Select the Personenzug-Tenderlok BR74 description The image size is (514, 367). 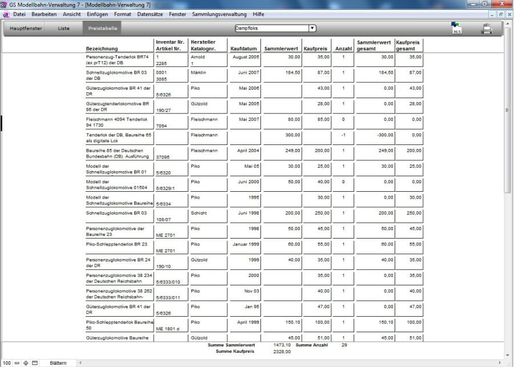[117, 59]
